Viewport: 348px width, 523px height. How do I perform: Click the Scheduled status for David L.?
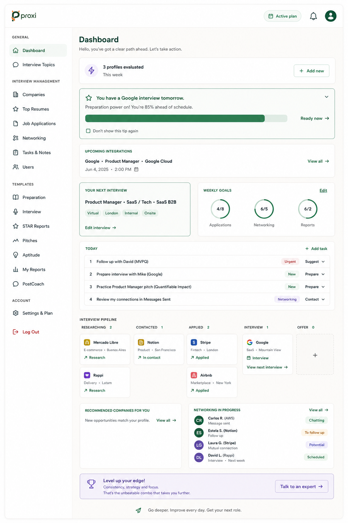click(316, 457)
